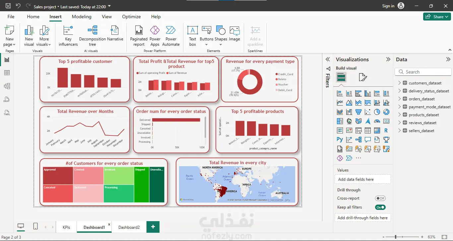Image resolution: width=453 pixels, height=241 pixels.
Task: Select the Stacked bar chart visual
Action: [x=340, y=93]
